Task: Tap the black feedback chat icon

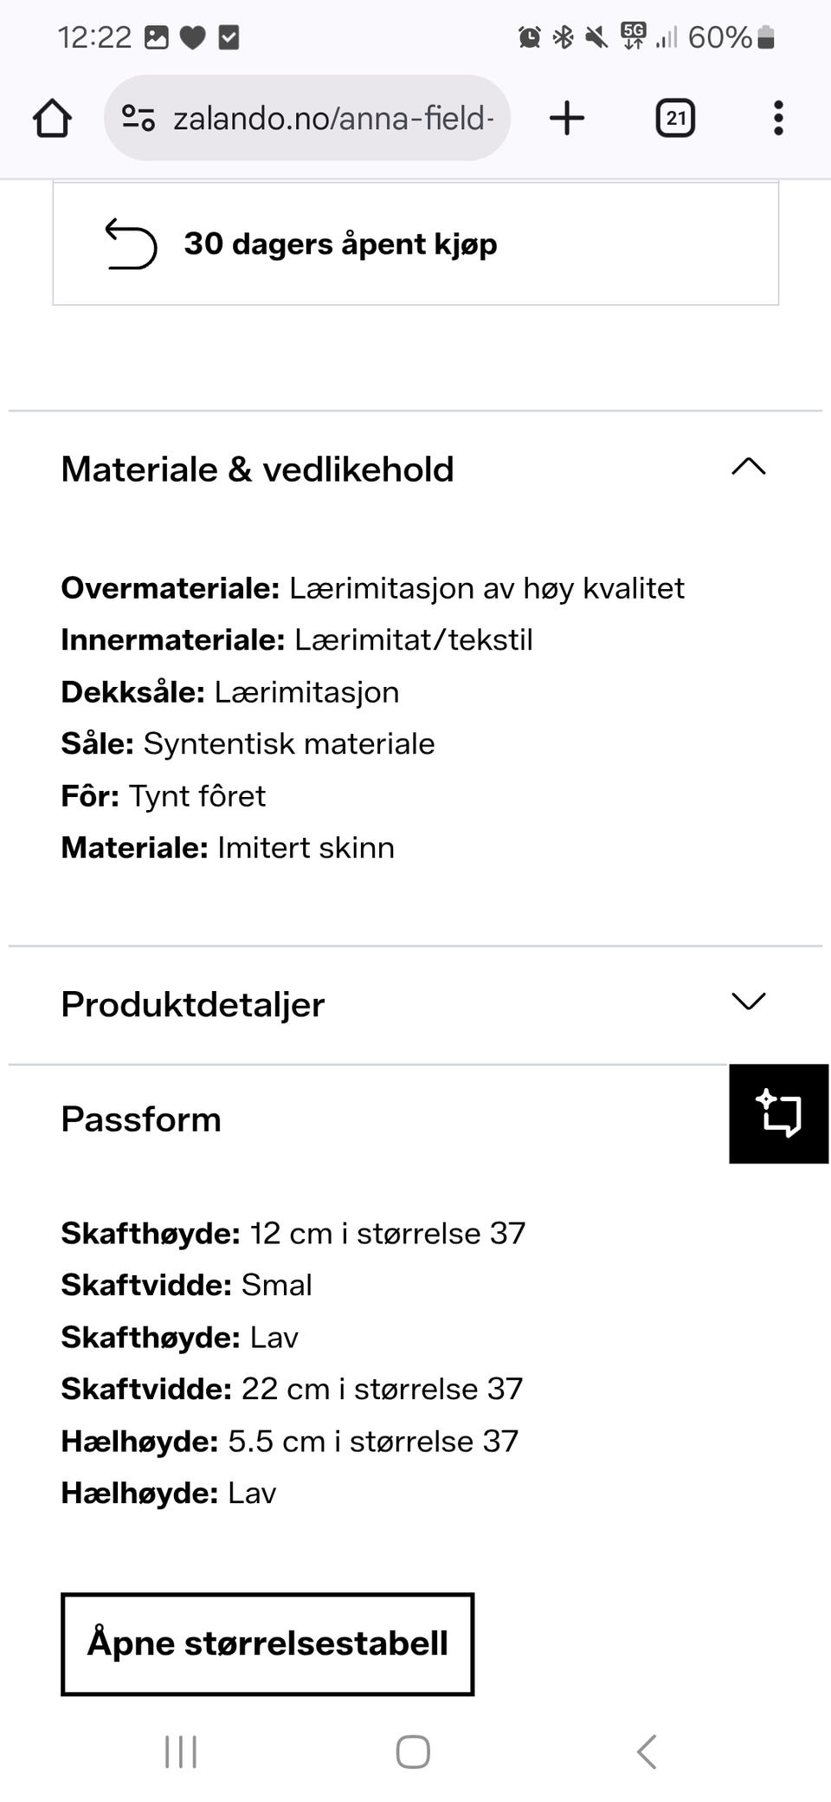Action: pyautogui.click(x=778, y=1113)
